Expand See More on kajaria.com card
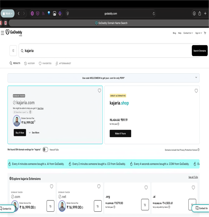 click(x=34, y=133)
